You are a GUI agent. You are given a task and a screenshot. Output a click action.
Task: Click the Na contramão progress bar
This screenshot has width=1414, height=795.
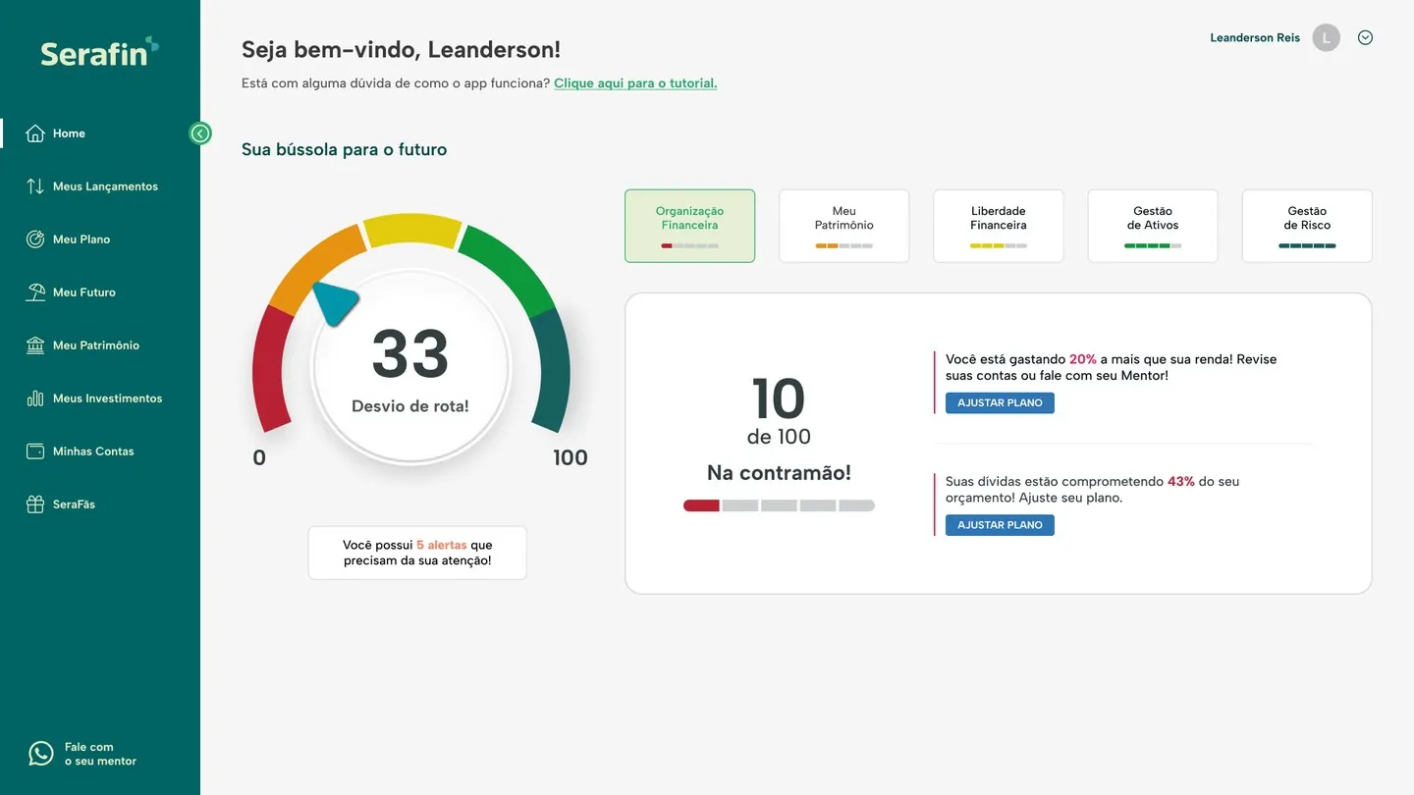point(779,505)
